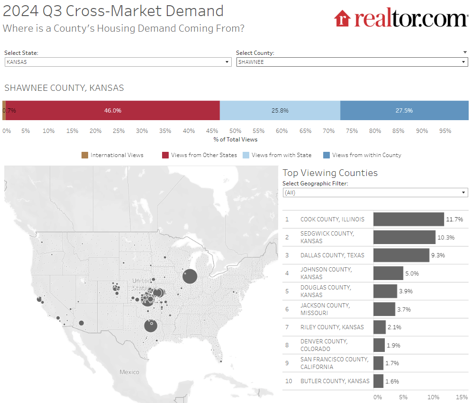Click the Views from Other States legend swatch
Viewport: 472px width, 403px height.
[165, 155]
